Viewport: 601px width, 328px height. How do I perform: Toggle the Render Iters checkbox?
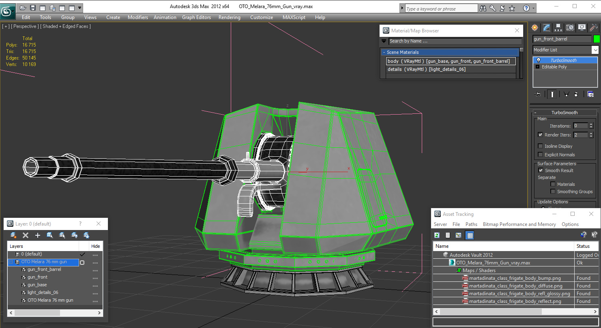540,135
